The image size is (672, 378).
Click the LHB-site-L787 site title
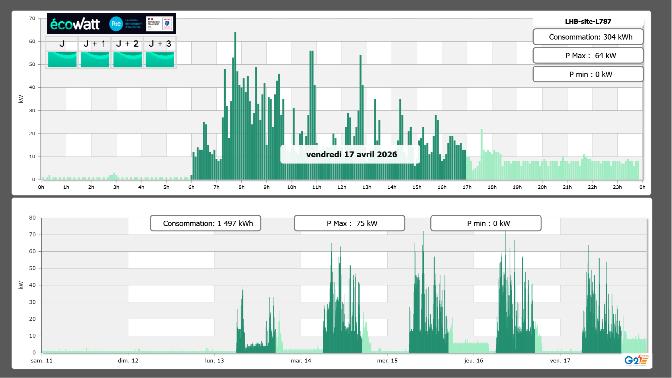pos(588,21)
